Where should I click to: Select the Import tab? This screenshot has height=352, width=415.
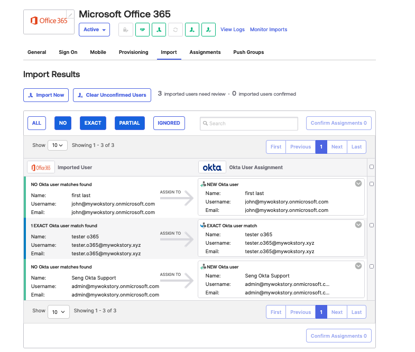(169, 52)
